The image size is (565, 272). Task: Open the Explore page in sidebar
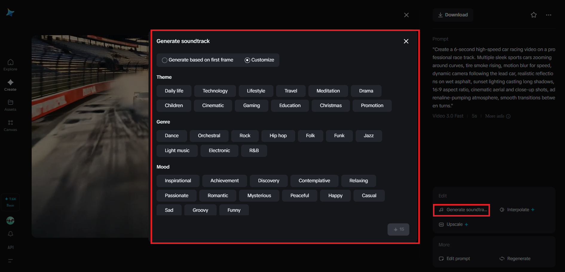[10, 65]
